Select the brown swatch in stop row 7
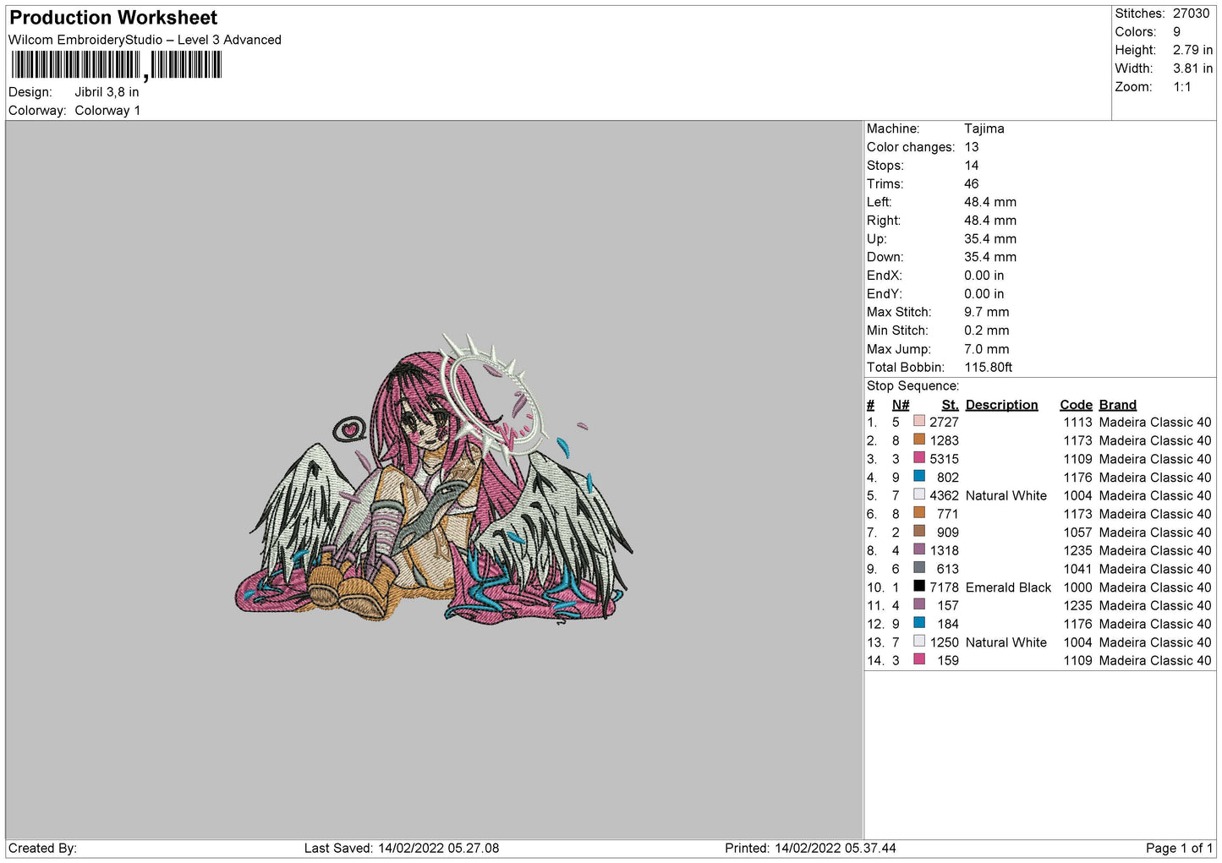 (918, 531)
